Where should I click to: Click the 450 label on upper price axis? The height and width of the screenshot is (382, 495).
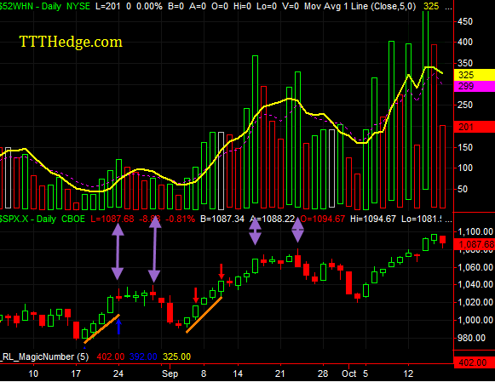click(x=465, y=22)
